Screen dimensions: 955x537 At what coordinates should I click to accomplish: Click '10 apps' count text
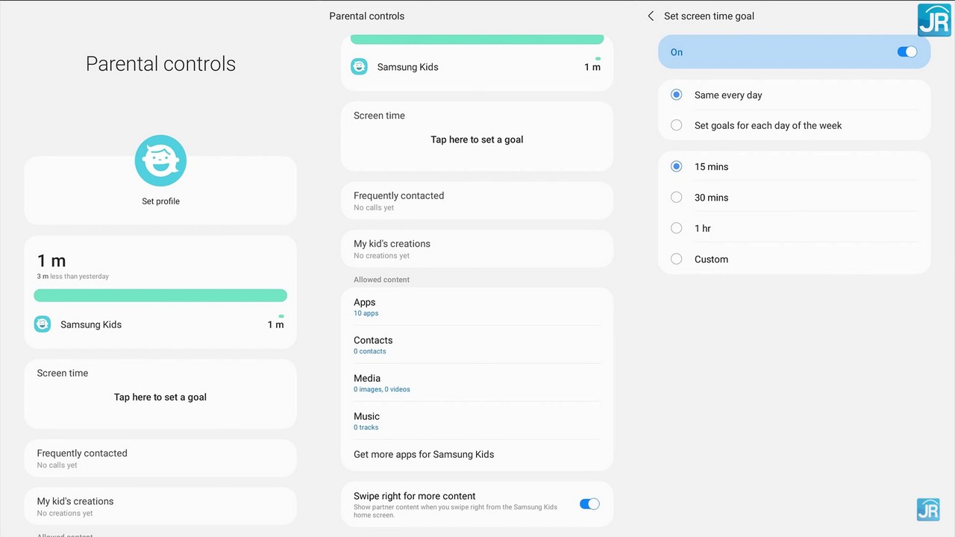366,313
